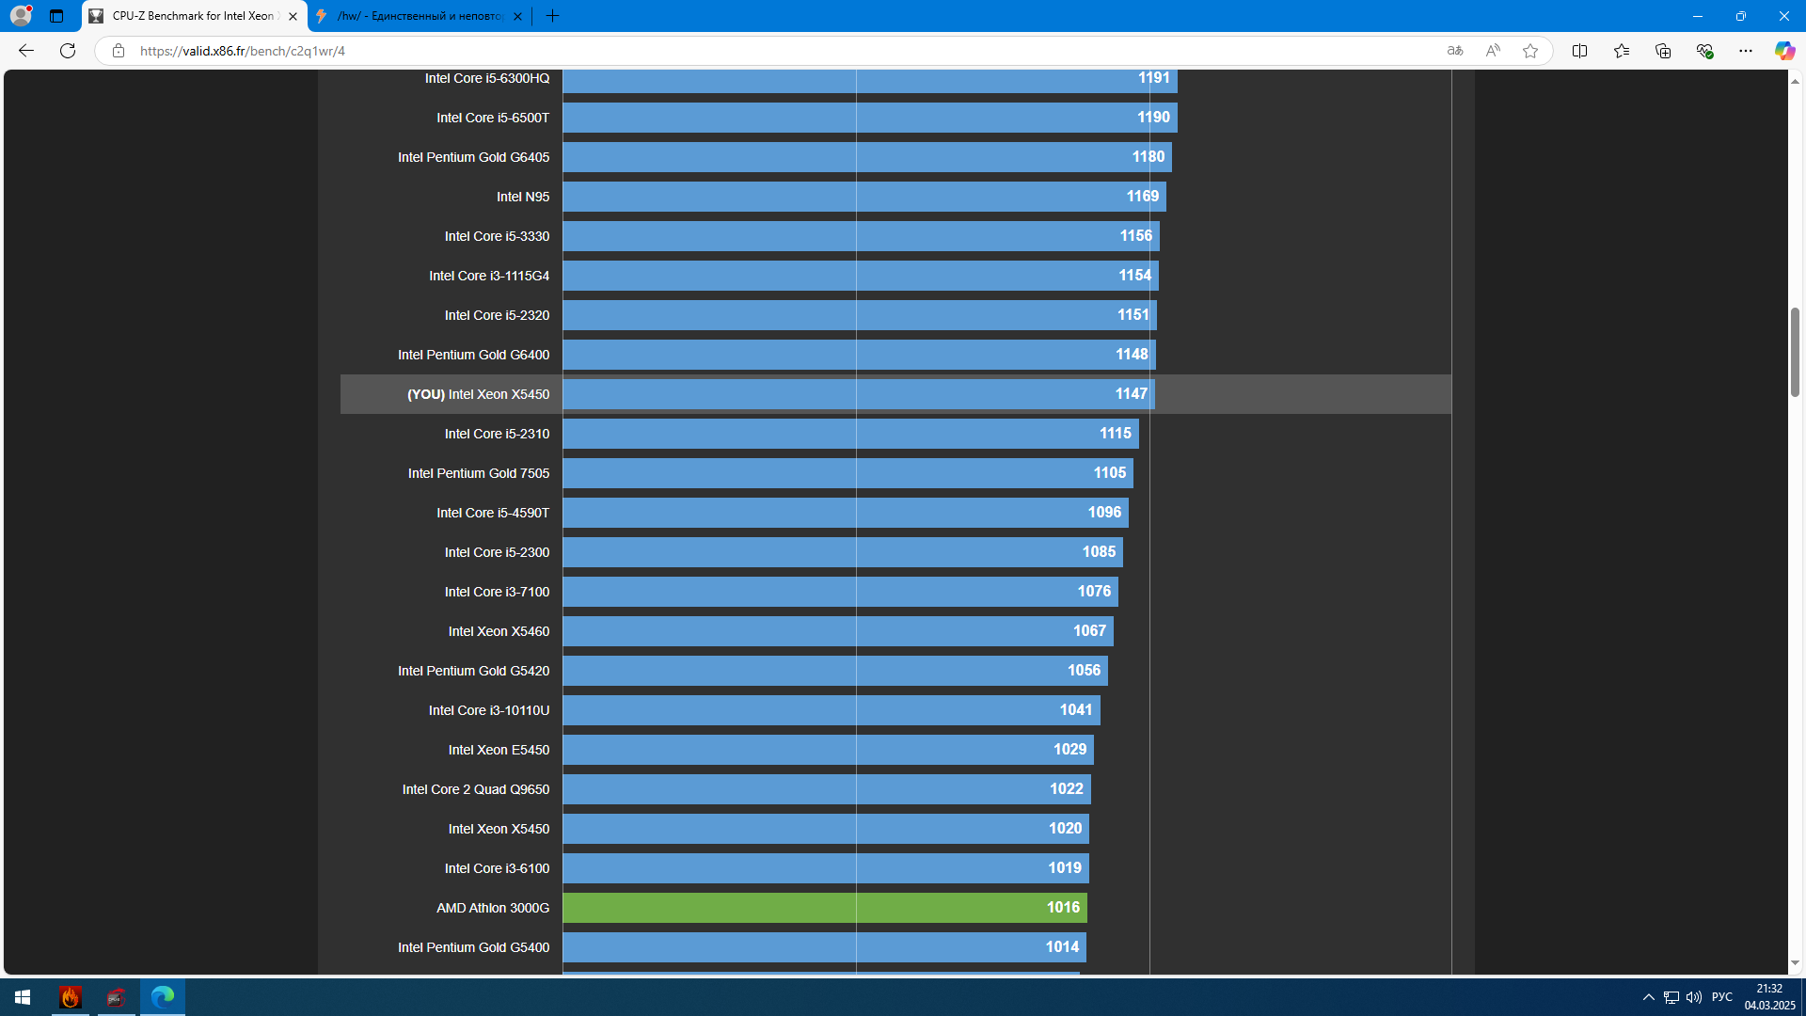1806x1016 pixels.
Task: Switch to the CPU-Z Benchmark tab
Action: coord(195,16)
